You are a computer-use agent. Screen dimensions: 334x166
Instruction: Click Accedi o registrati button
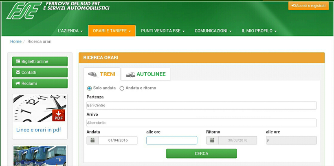click(x=308, y=6)
